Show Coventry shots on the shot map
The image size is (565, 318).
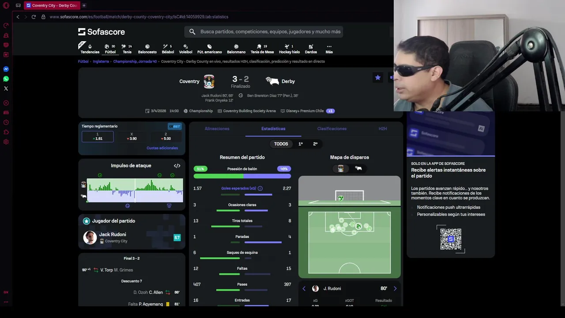click(341, 168)
